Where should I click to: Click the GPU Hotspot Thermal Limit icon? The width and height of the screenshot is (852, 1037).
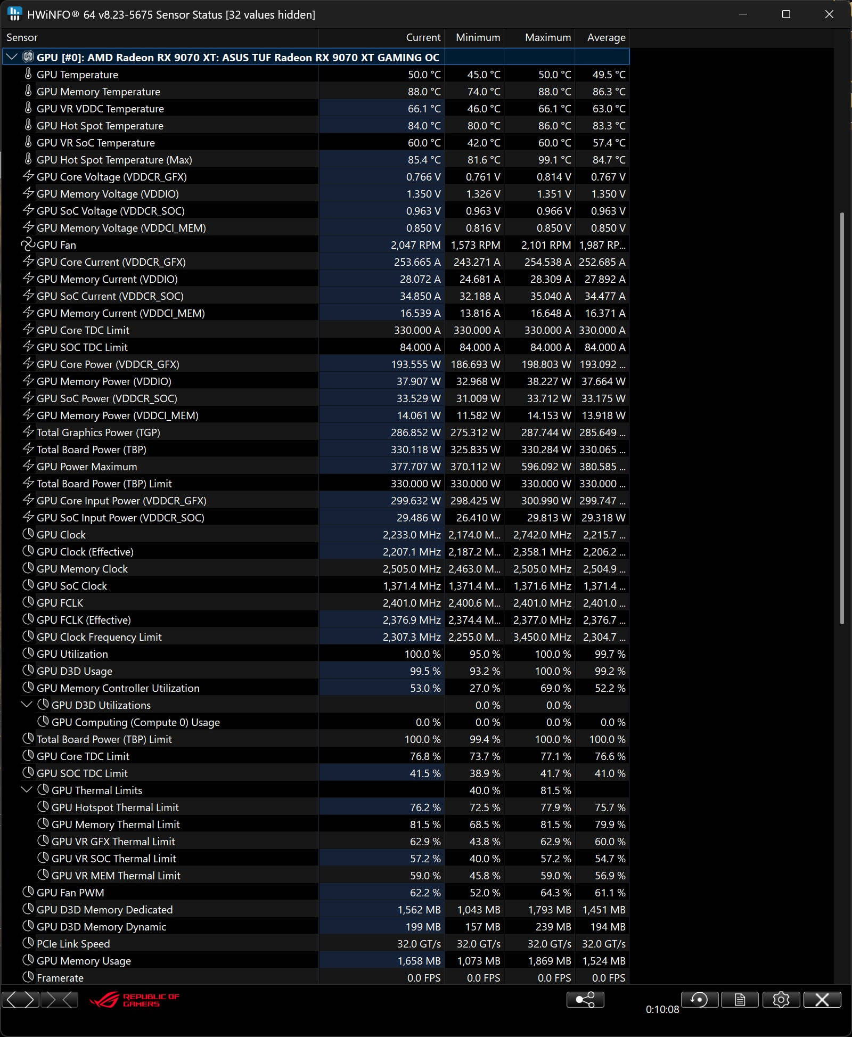(x=43, y=807)
